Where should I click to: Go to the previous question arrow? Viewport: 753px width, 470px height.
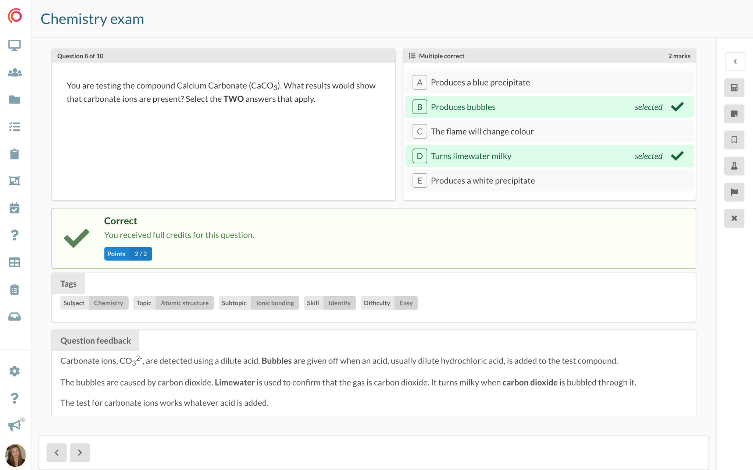[x=57, y=452]
